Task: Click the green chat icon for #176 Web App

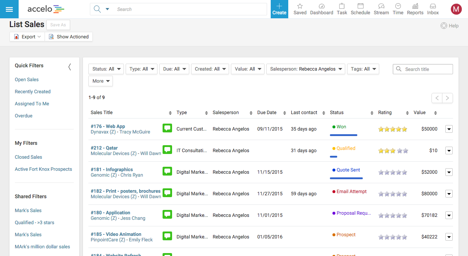Action: [x=167, y=128]
